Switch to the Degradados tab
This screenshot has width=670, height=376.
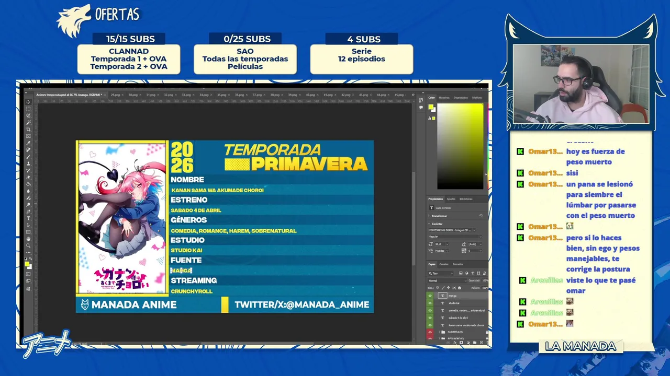461,97
